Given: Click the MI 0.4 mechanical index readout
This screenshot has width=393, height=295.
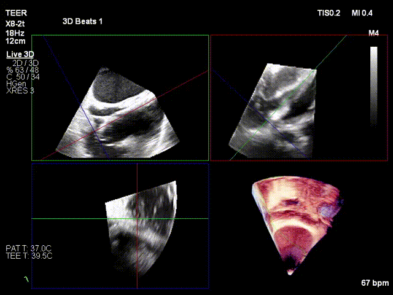Looking at the screenshot, I should click(362, 13).
